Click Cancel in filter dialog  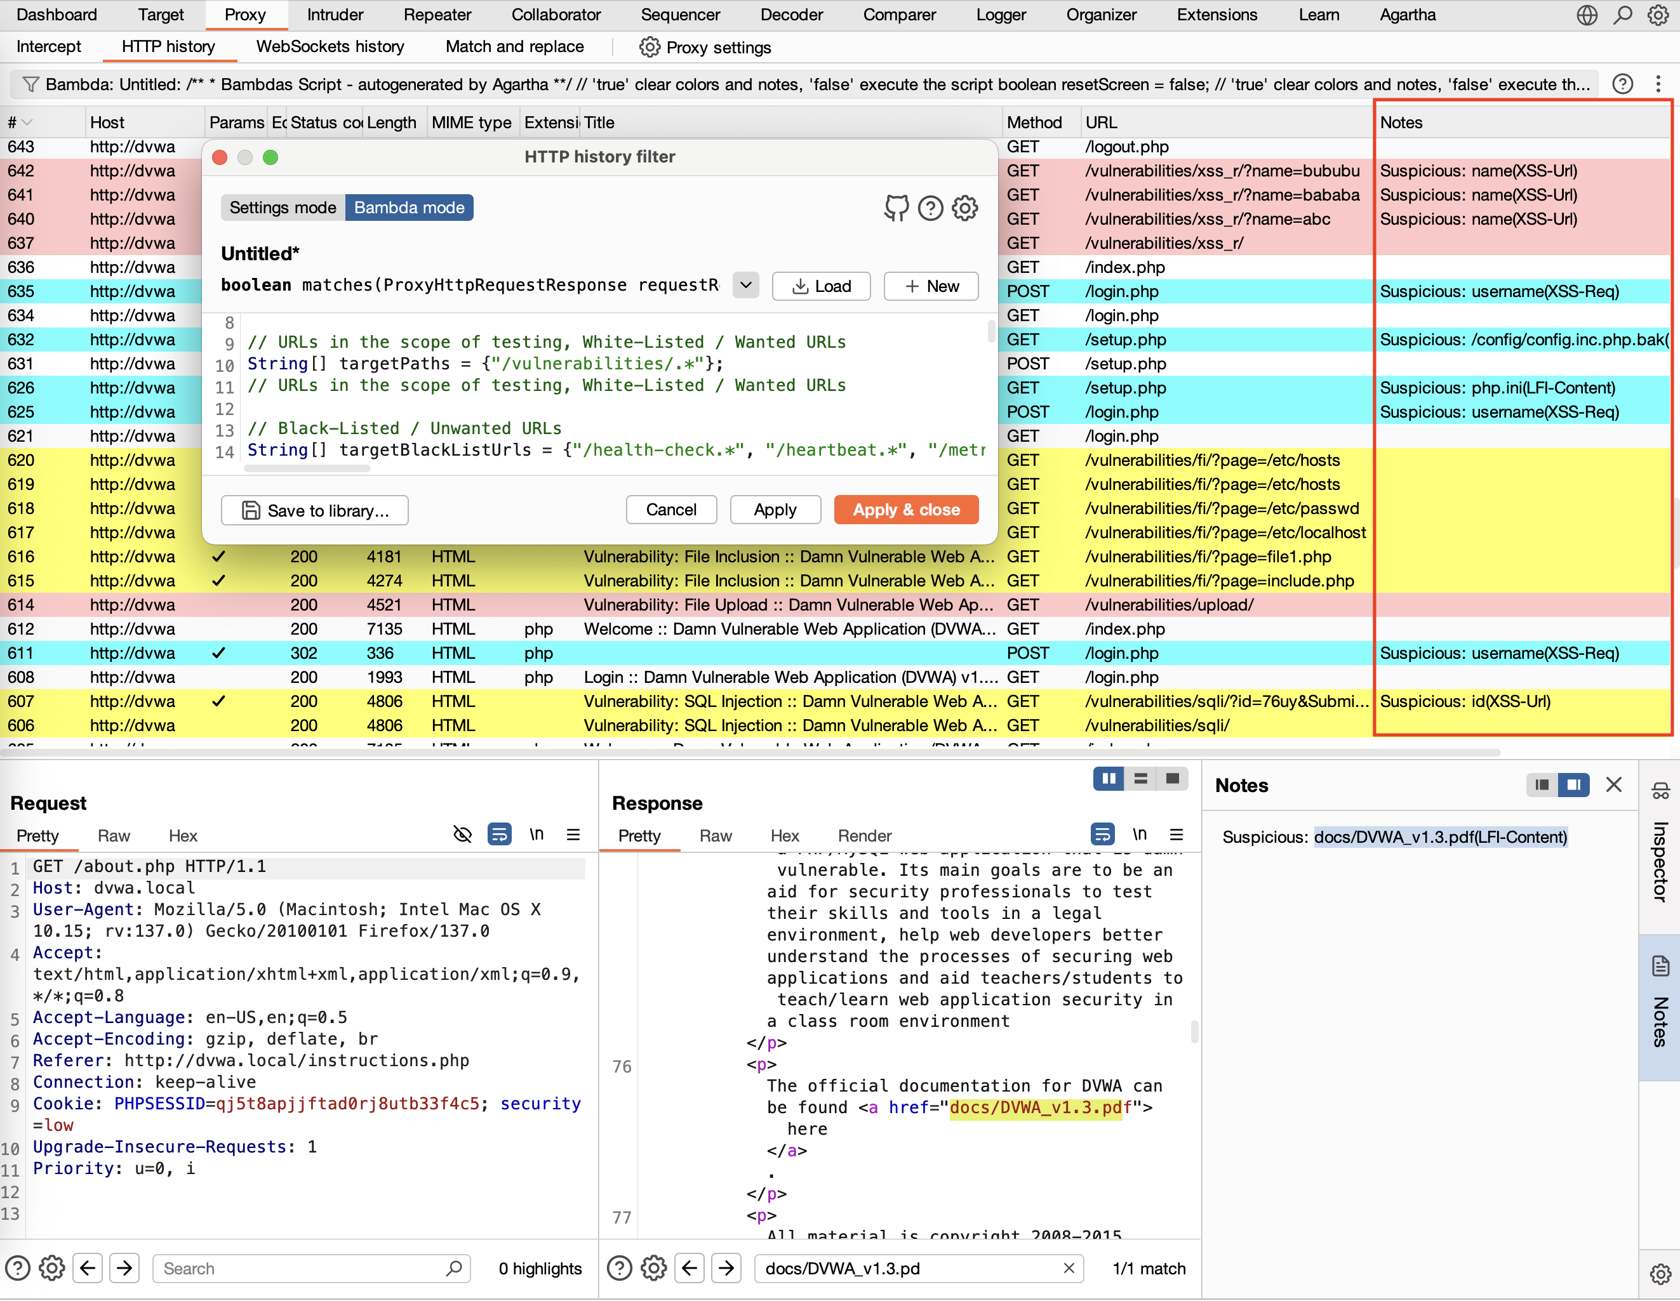pyautogui.click(x=670, y=510)
